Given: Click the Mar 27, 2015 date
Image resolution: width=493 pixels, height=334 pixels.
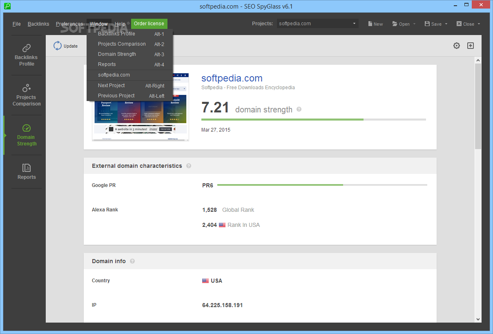Looking at the screenshot, I should [216, 130].
